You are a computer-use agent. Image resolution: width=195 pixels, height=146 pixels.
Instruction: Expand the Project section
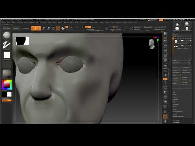175,109
